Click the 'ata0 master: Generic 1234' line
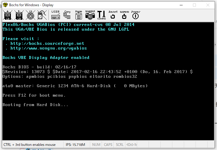Viewport: 217px width, 150px height. coord(75,86)
